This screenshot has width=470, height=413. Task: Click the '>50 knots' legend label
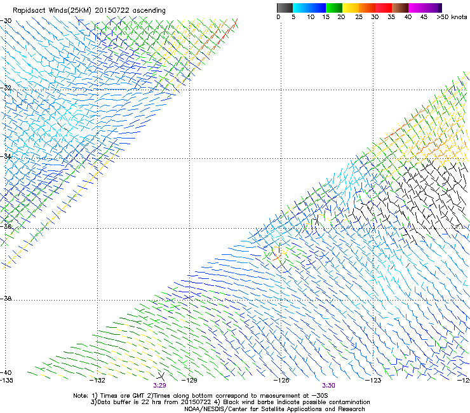coord(452,17)
